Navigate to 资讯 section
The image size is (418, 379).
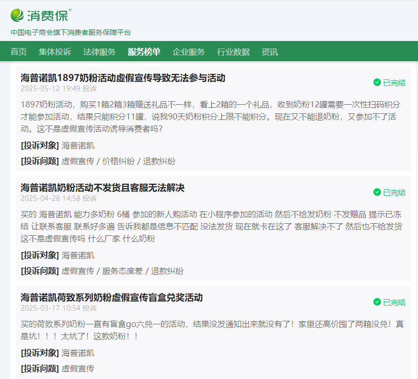pos(270,52)
